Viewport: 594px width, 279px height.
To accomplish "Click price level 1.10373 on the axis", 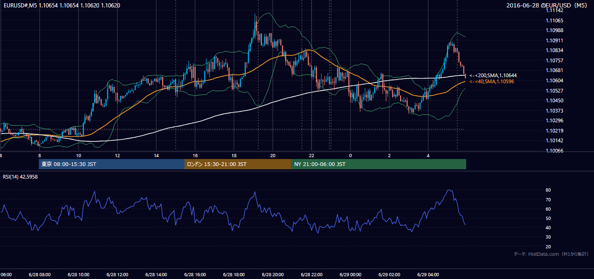I will (x=555, y=110).
